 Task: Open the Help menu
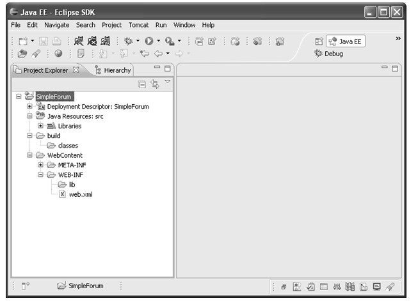pos(208,25)
